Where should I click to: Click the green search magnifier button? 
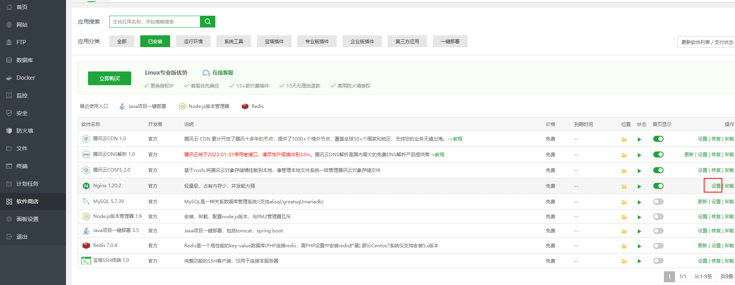[x=207, y=22]
